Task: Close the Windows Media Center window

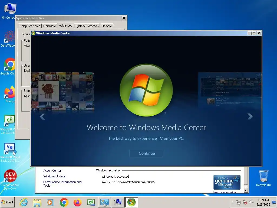Action: [259, 33]
